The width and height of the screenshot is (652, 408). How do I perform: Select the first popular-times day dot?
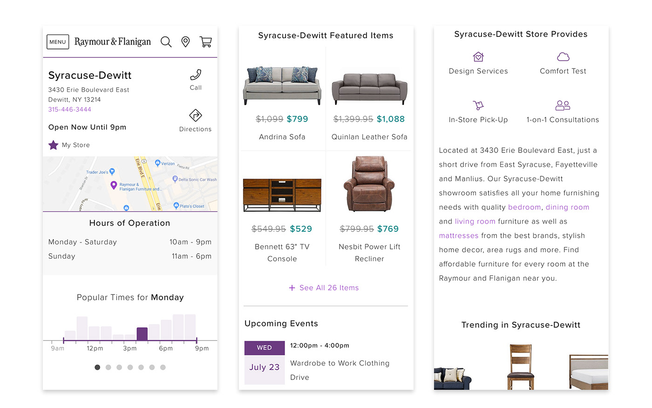97,367
